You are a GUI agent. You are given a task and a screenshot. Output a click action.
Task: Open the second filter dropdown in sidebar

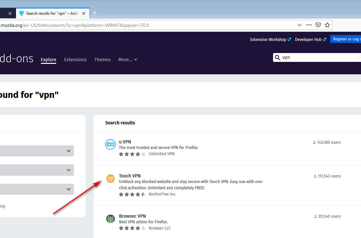point(37,170)
